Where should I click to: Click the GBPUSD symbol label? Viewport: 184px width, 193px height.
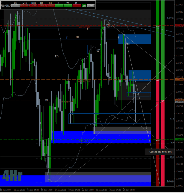(6, 6)
